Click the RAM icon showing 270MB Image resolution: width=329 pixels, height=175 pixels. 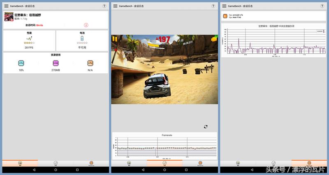point(56,63)
